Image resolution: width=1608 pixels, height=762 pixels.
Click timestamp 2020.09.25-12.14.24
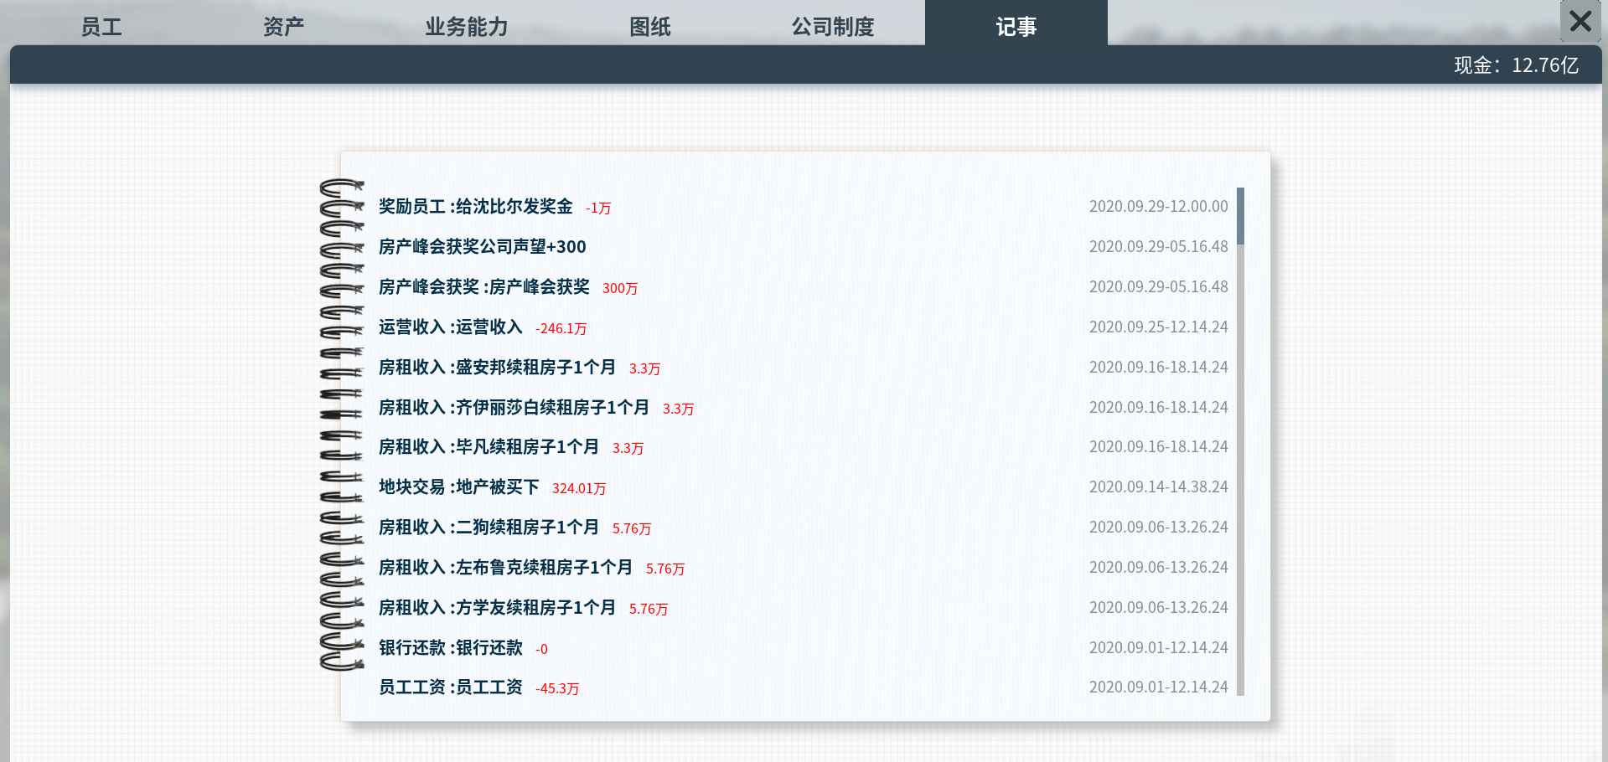(1158, 327)
